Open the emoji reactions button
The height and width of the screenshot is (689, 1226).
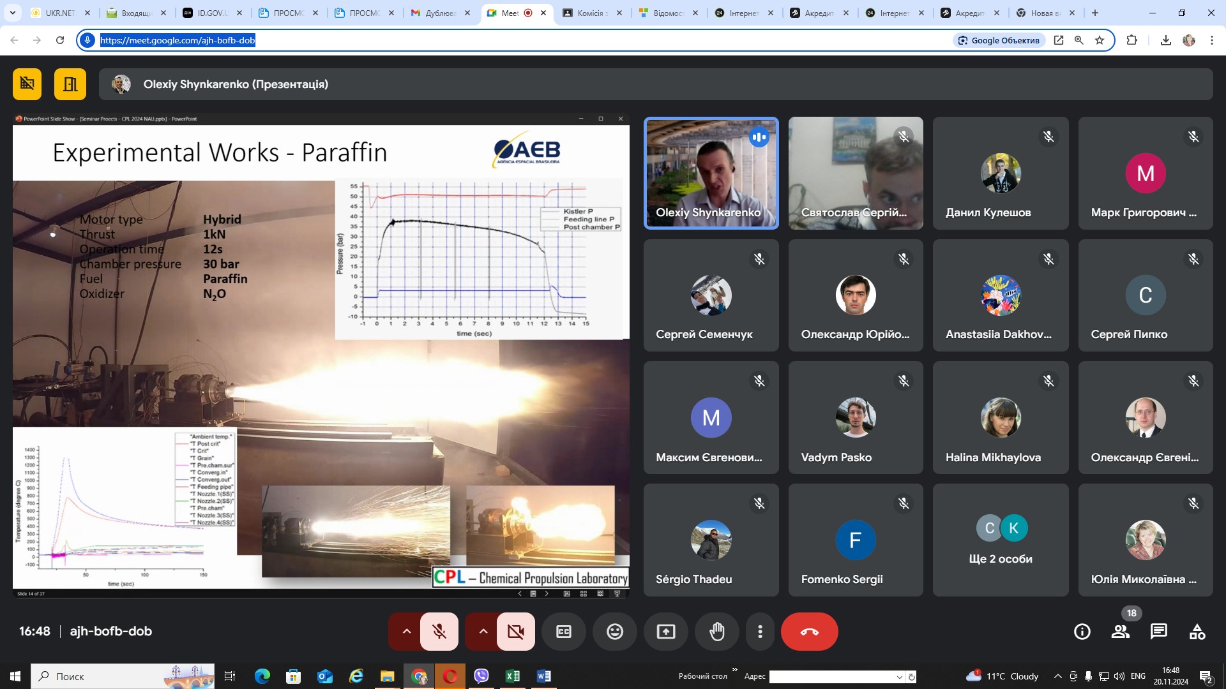(x=614, y=632)
